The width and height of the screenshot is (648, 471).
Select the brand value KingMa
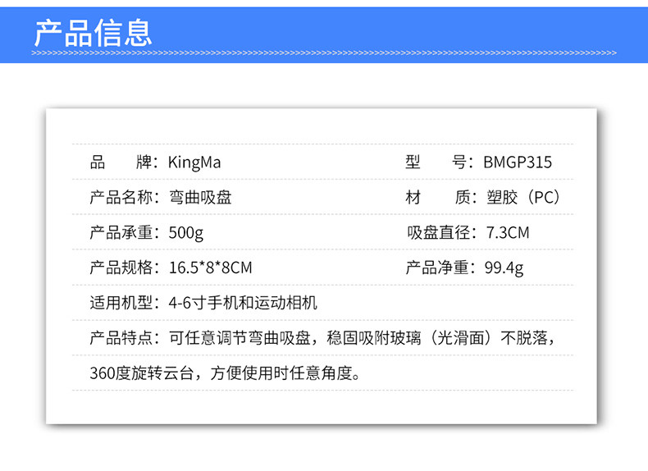tap(194, 162)
